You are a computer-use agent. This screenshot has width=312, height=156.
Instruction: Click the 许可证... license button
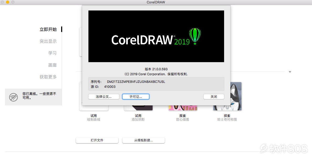(x=136, y=97)
